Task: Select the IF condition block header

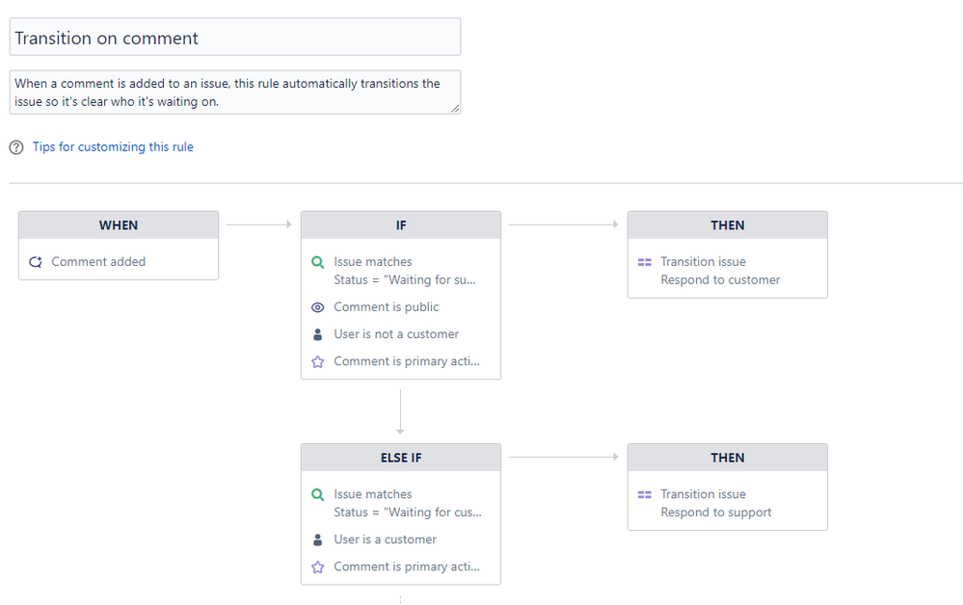Action: [x=401, y=225]
